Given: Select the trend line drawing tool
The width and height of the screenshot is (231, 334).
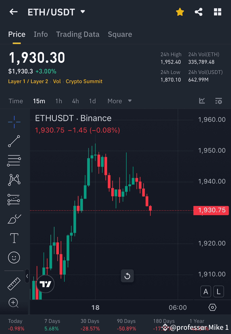Looking at the screenshot, I should pos(14,141).
